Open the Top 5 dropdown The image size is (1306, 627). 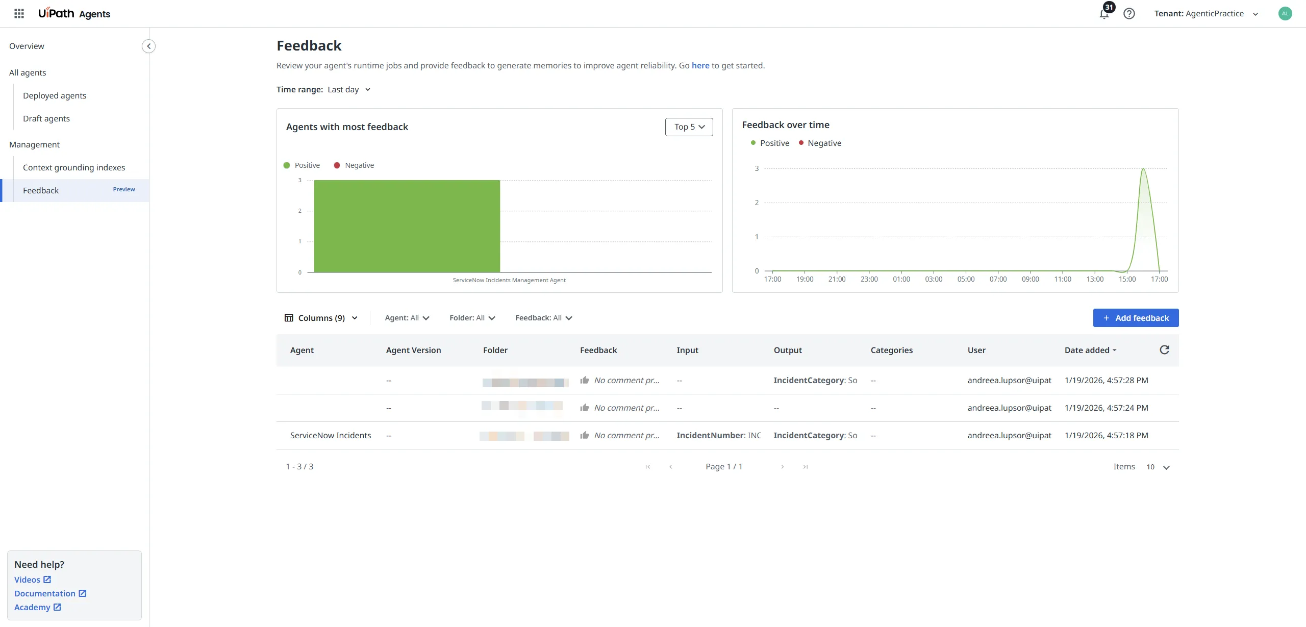(x=689, y=127)
